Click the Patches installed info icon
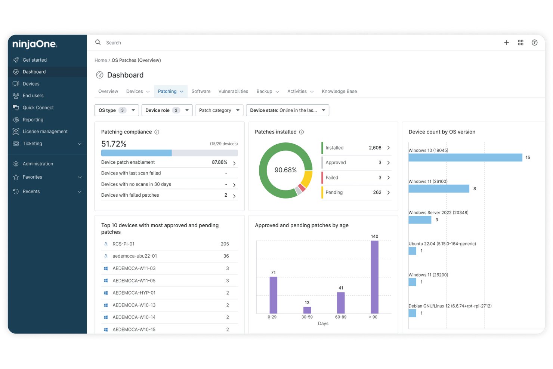 302,132
